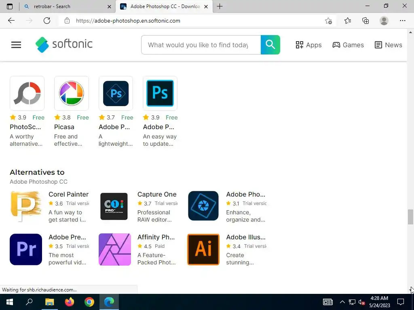
Task: Open the Photoshop Express icon rated 3.7
Action: (116, 93)
